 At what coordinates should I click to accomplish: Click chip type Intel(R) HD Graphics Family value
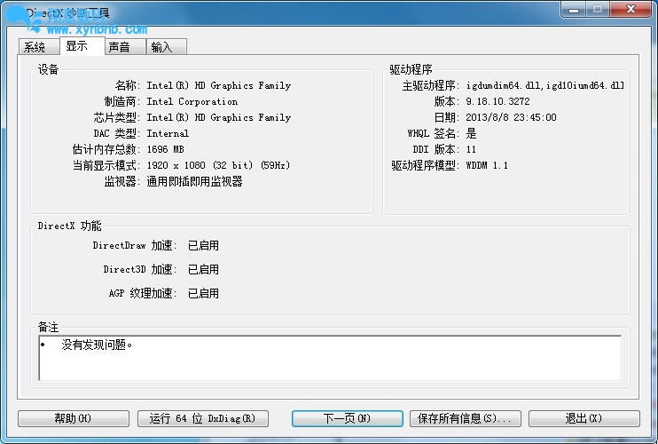219,117
